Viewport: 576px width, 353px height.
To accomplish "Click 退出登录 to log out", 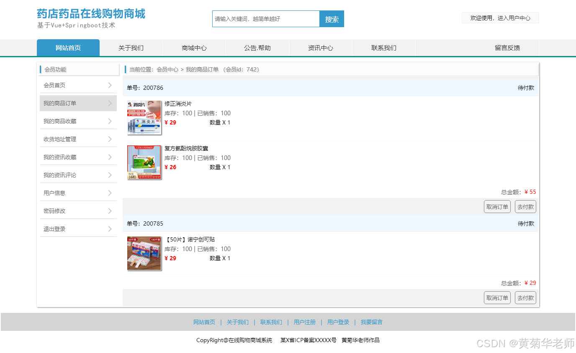I will [78, 229].
